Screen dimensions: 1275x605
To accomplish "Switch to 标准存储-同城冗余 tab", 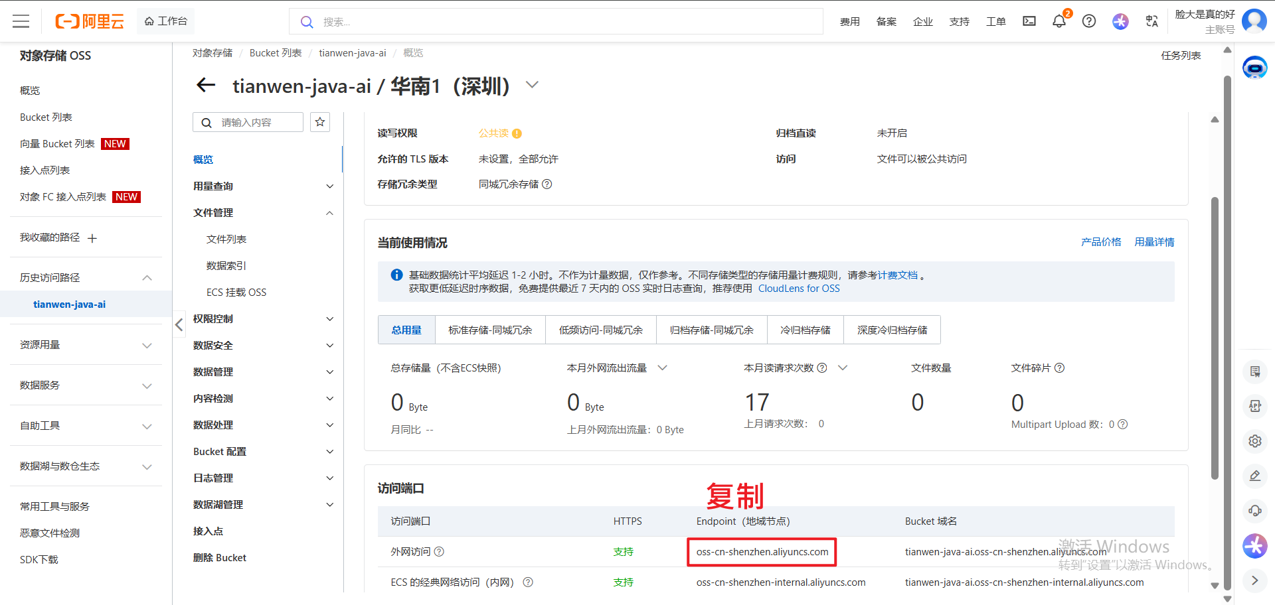I will [x=490, y=330].
